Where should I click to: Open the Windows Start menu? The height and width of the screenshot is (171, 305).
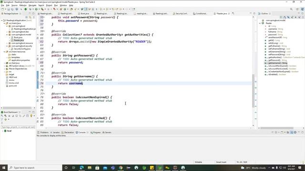tap(4, 168)
